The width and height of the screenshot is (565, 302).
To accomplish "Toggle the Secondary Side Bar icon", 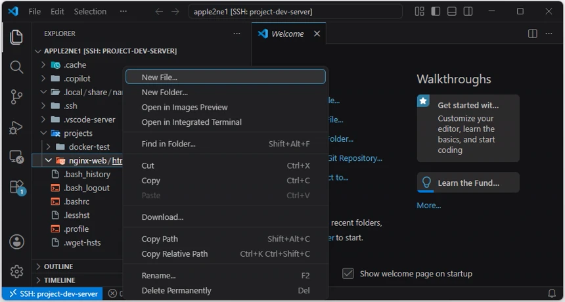I will tap(468, 12).
